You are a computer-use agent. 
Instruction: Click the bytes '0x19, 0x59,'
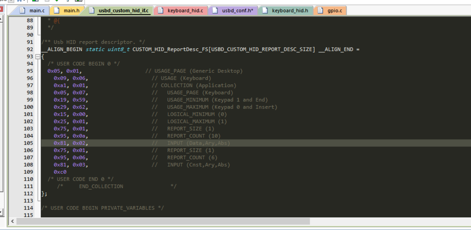71,100
